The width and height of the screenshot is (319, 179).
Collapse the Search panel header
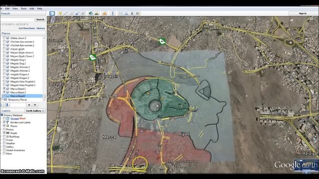[x=23, y=13]
